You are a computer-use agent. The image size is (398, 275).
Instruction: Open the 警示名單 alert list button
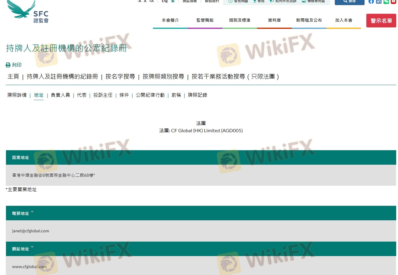[x=381, y=21]
